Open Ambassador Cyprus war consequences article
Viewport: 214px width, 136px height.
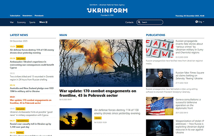click(32, 65)
